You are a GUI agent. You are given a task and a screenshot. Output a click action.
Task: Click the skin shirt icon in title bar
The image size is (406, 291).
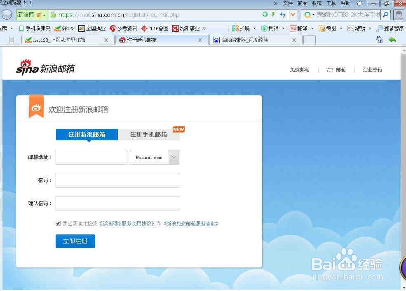point(359,3)
